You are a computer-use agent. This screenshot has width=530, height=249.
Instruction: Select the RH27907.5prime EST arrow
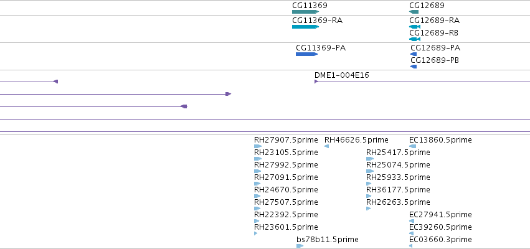[258, 146]
